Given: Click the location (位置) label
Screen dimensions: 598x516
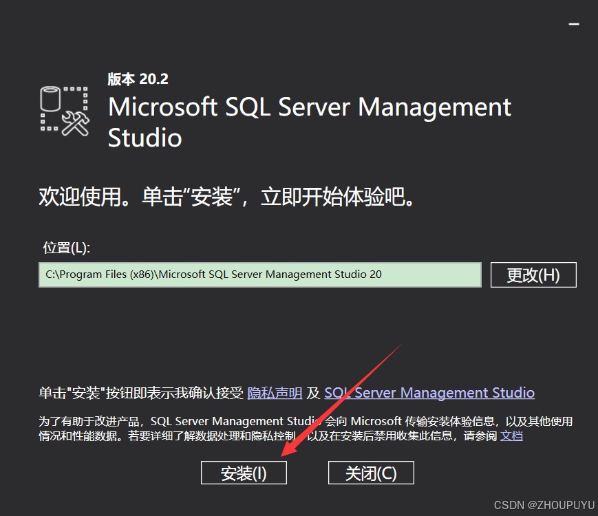Looking at the screenshot, I should click(x=66, y=248).
